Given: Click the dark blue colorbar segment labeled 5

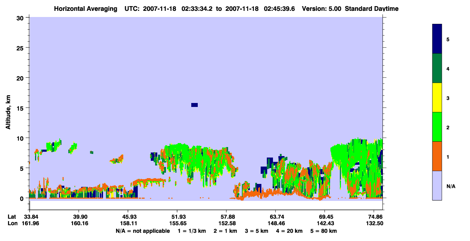Looking at the screenshot, I should [437, 39].
